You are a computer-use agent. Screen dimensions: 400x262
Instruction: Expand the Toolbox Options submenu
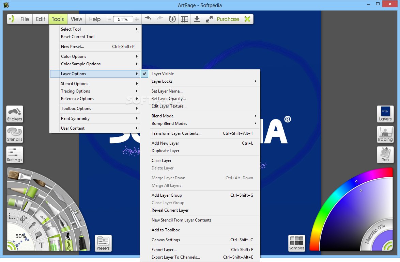click(x=95, y=108)
